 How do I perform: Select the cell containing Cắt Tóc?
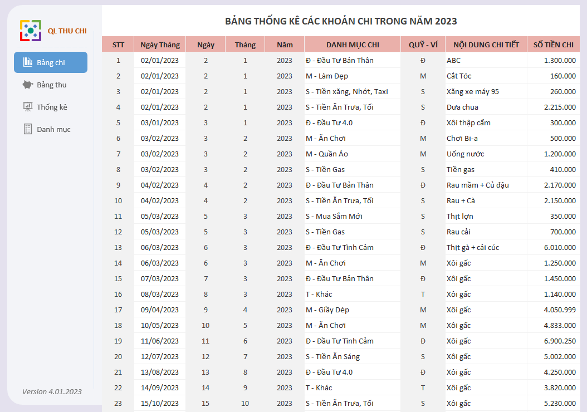(x=486, y=76)
